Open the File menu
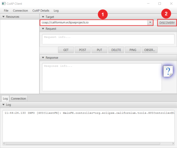Viewport: 177px width, 148px height. point(6,11)
